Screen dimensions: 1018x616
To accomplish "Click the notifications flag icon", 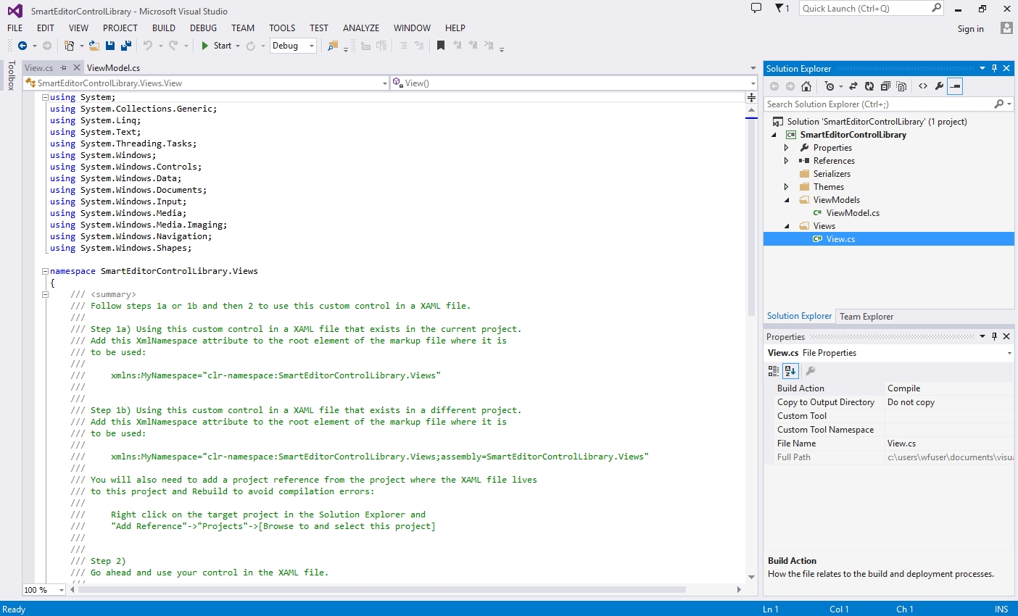I will tap(780, 9).
